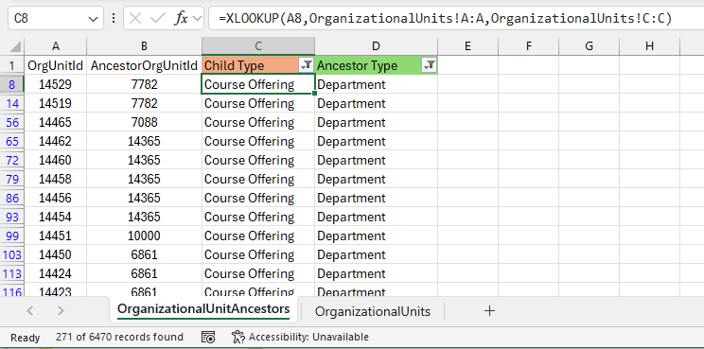Open the Child Type filter dropdown
704x349 pixels.
coord(307,65)
